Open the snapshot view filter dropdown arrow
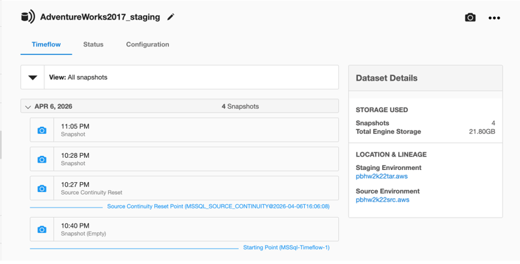The height and width of the screenshot is (264, 520). [x=32, y=77]
